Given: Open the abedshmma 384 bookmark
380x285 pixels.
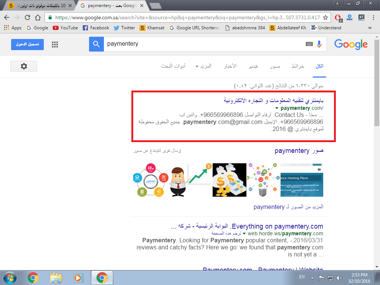Looking at the screenshot, I should [245, 28].
